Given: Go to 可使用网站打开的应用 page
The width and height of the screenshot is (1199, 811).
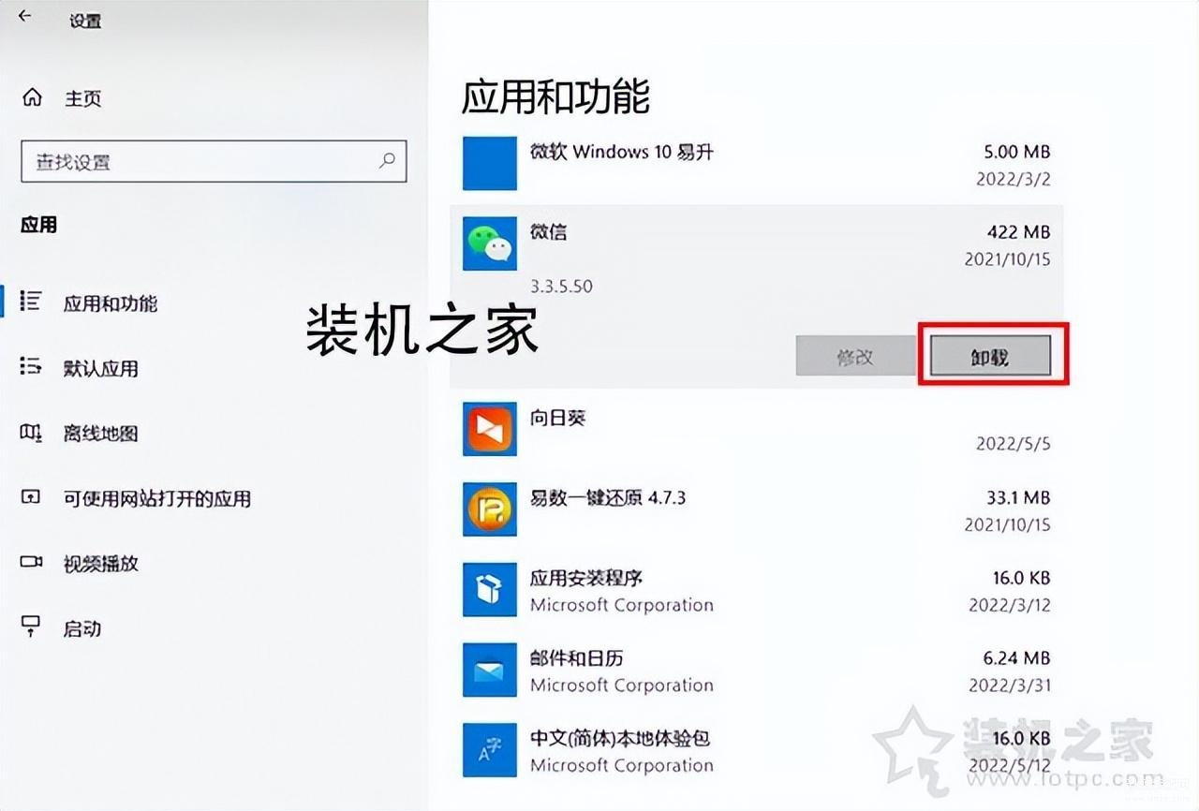Looking at the screenshot, I should (157, 498).
